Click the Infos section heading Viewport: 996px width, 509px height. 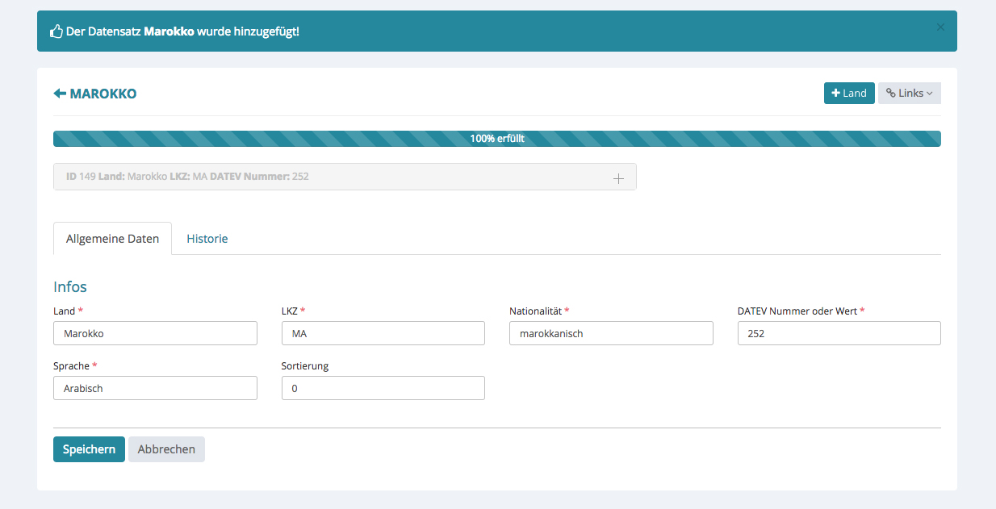70,286
